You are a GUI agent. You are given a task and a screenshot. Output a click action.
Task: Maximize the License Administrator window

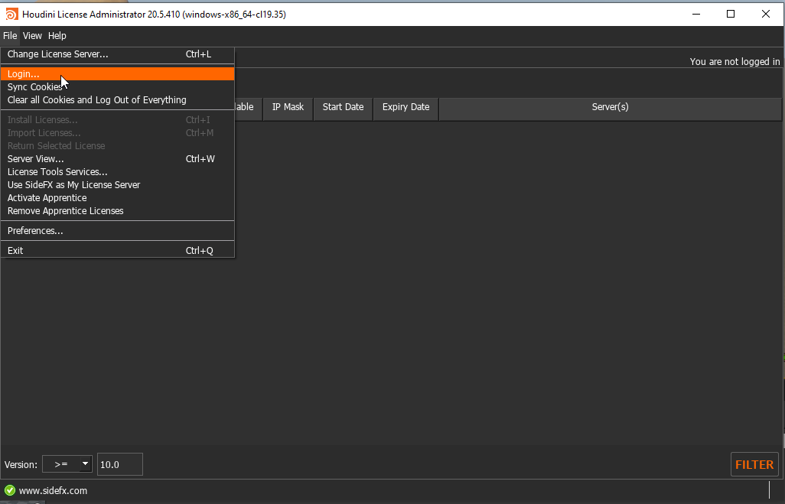(x=731, y=14)
